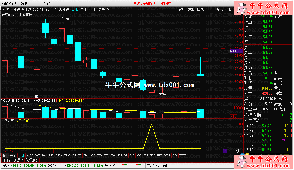Toggle the 画线 drawing tools
Screen dimensions: 294x170
click(201, 9)
